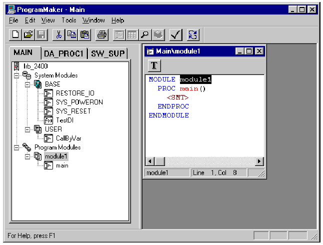Select the CallByVar label in tree

(68, 138)
